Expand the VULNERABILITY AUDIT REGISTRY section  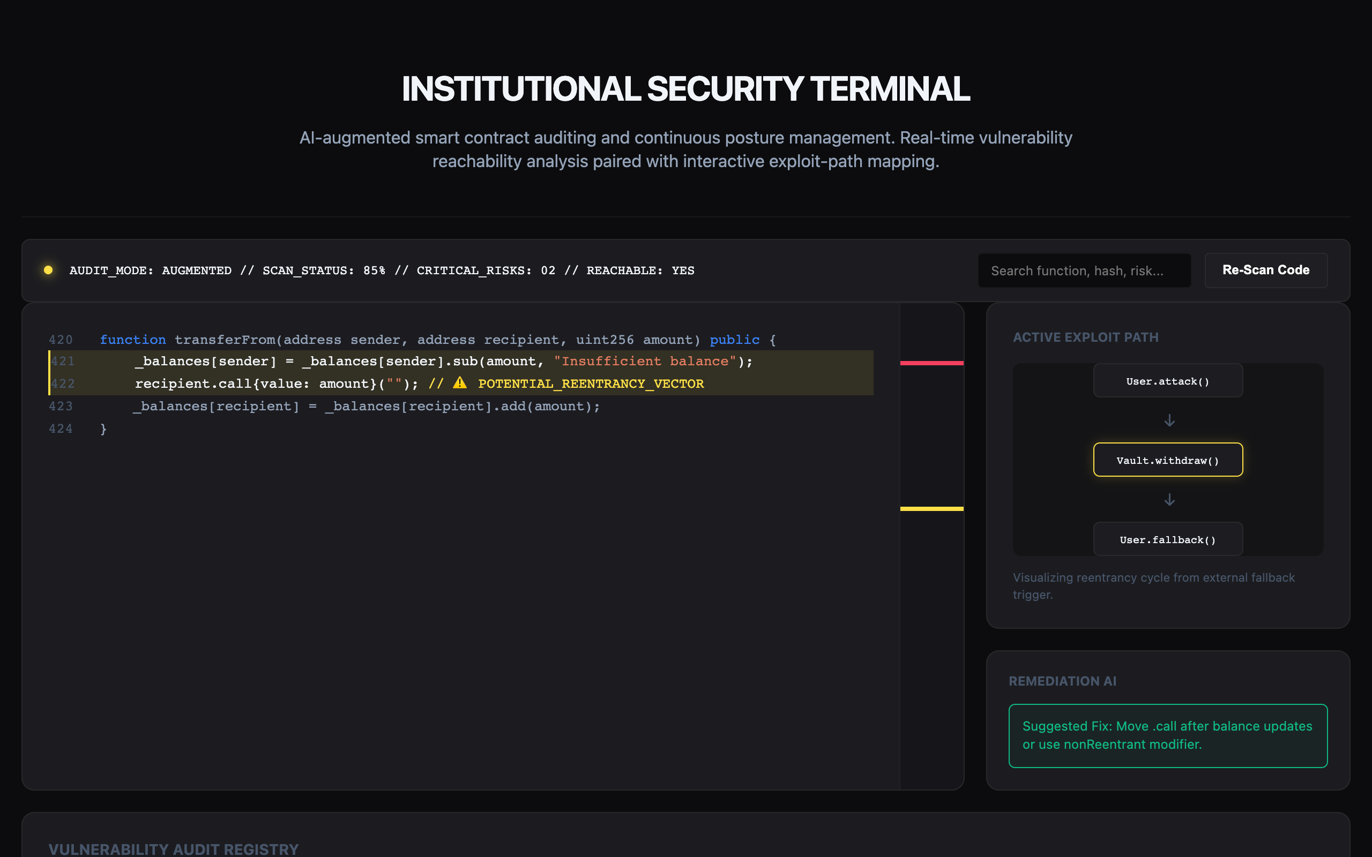pos(174,849)
